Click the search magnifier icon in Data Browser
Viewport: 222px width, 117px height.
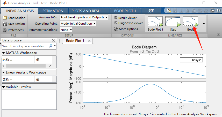(51, 46)
